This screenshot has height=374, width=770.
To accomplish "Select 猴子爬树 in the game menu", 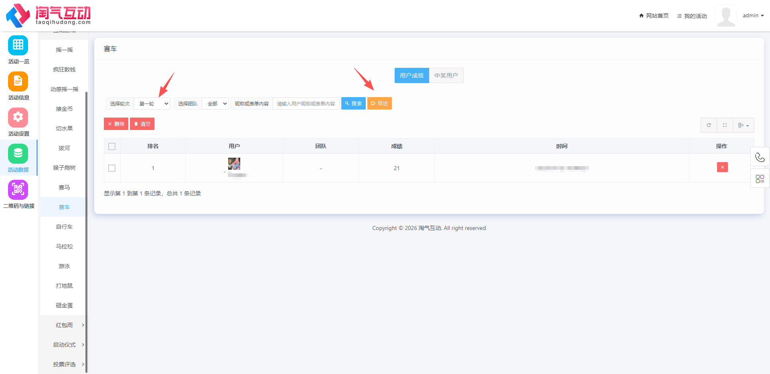I will click(64, 168).
